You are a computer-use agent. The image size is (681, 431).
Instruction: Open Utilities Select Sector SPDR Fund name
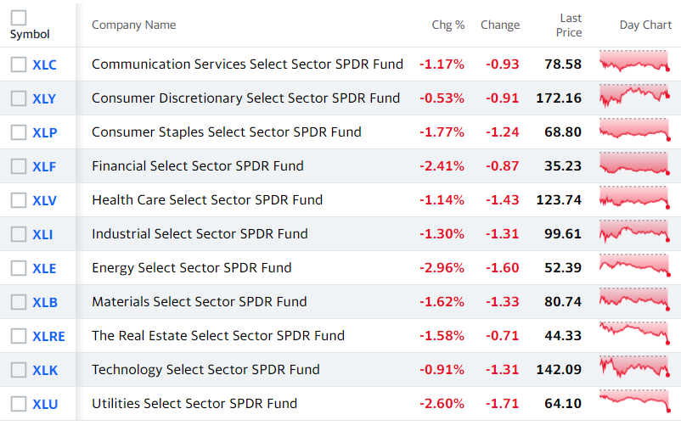click(x=194, y=404)
